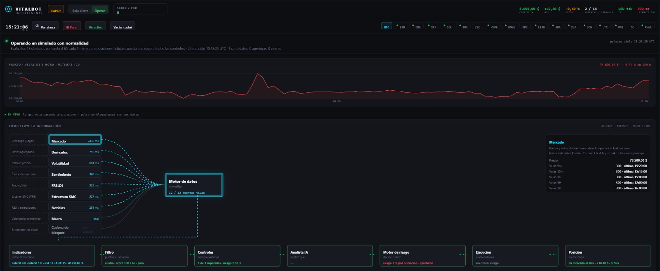Choose the CC symbol chip
660x271 pixels.
[632, 26]
